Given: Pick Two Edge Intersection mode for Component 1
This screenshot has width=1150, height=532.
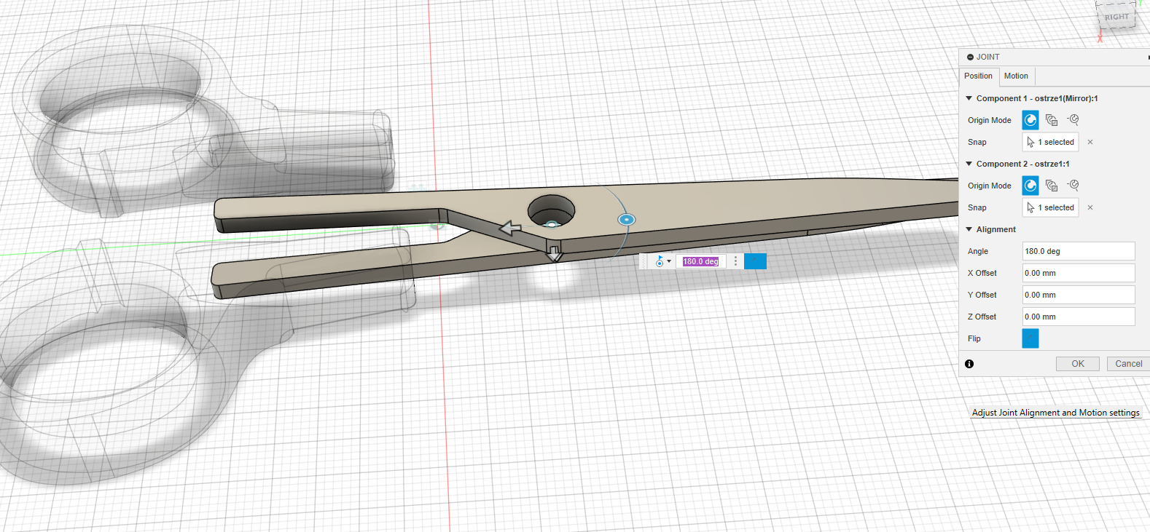Looking at the screenshot, I should [x=1073, y=120].
